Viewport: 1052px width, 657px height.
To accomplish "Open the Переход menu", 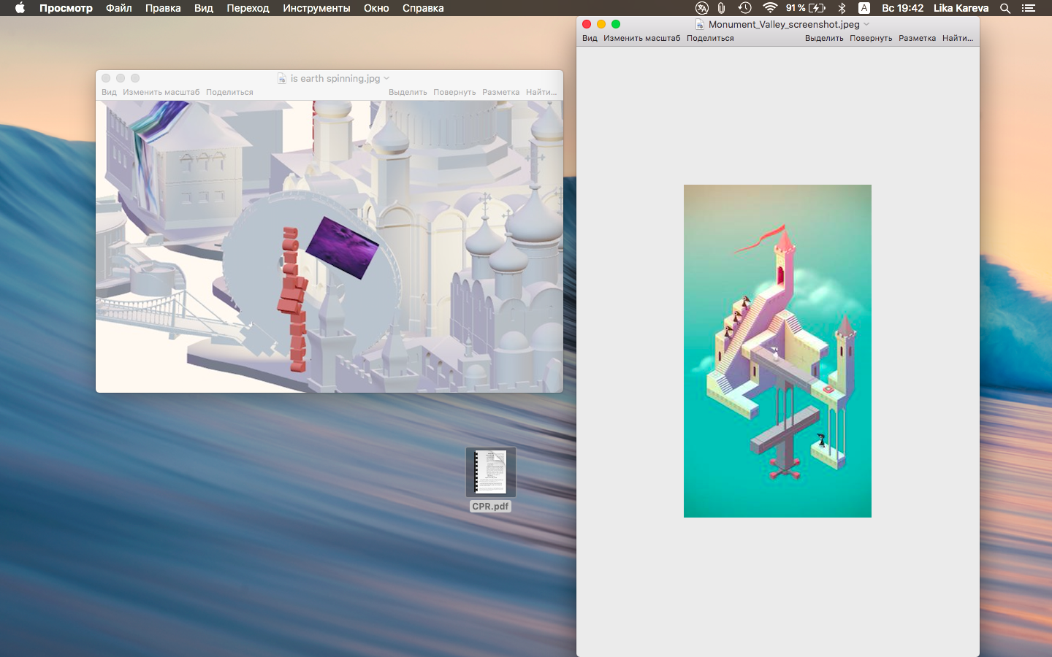I will point(248,8).
